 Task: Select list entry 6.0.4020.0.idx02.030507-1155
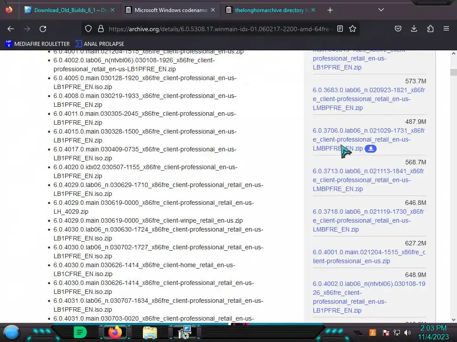pos(145,171)
